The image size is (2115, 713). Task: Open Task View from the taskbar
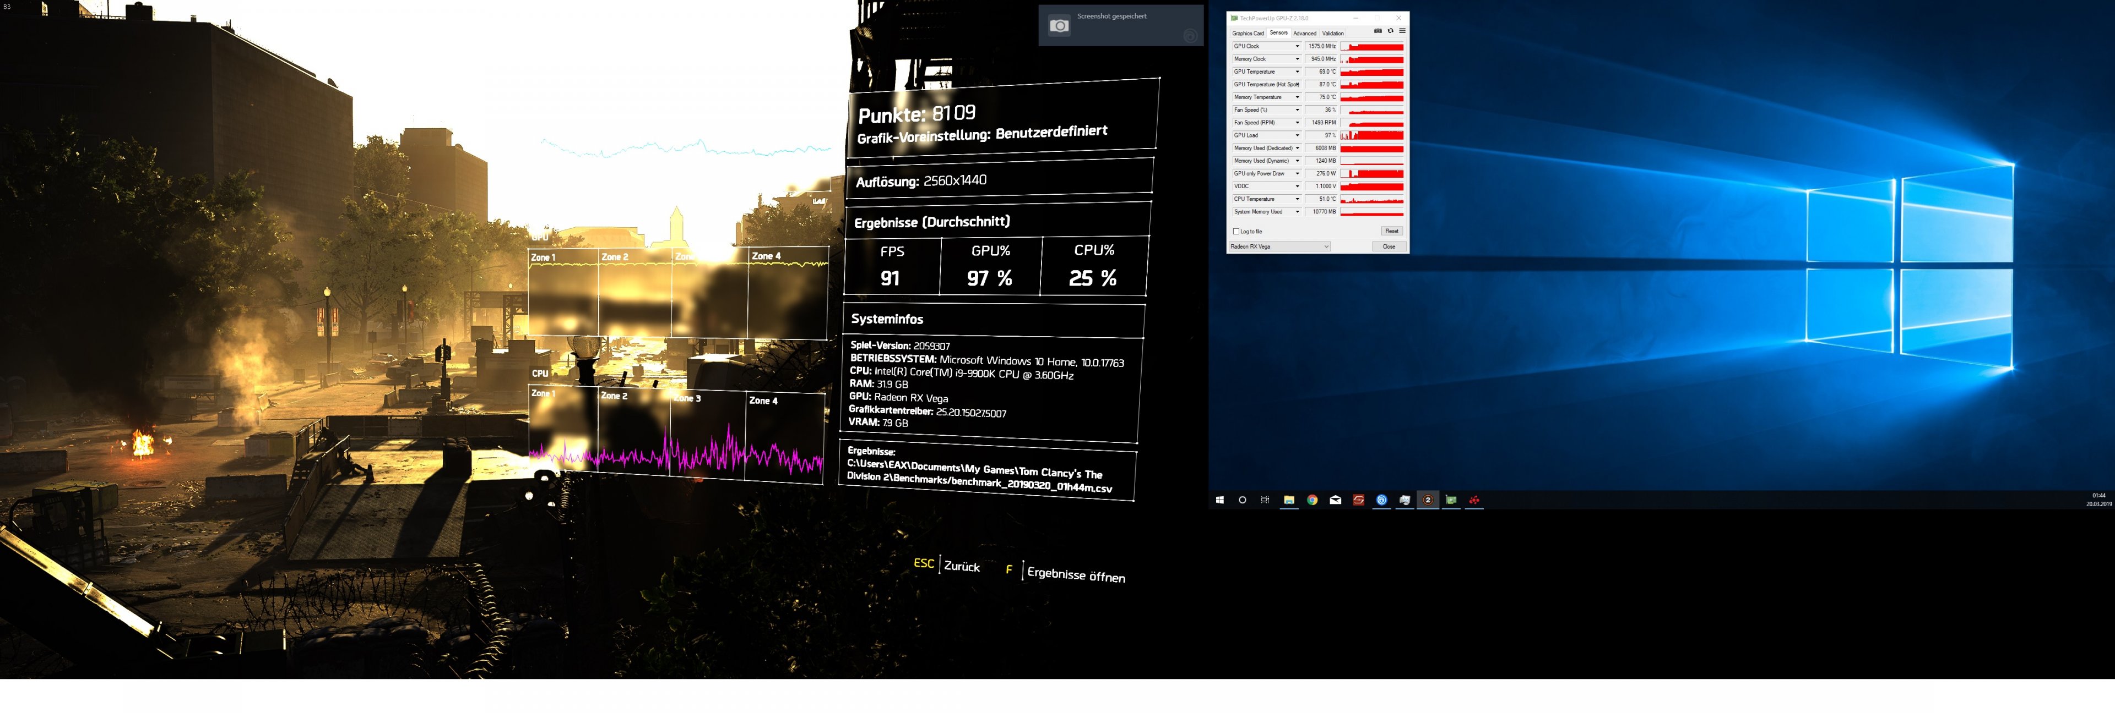click(1265, 500)
